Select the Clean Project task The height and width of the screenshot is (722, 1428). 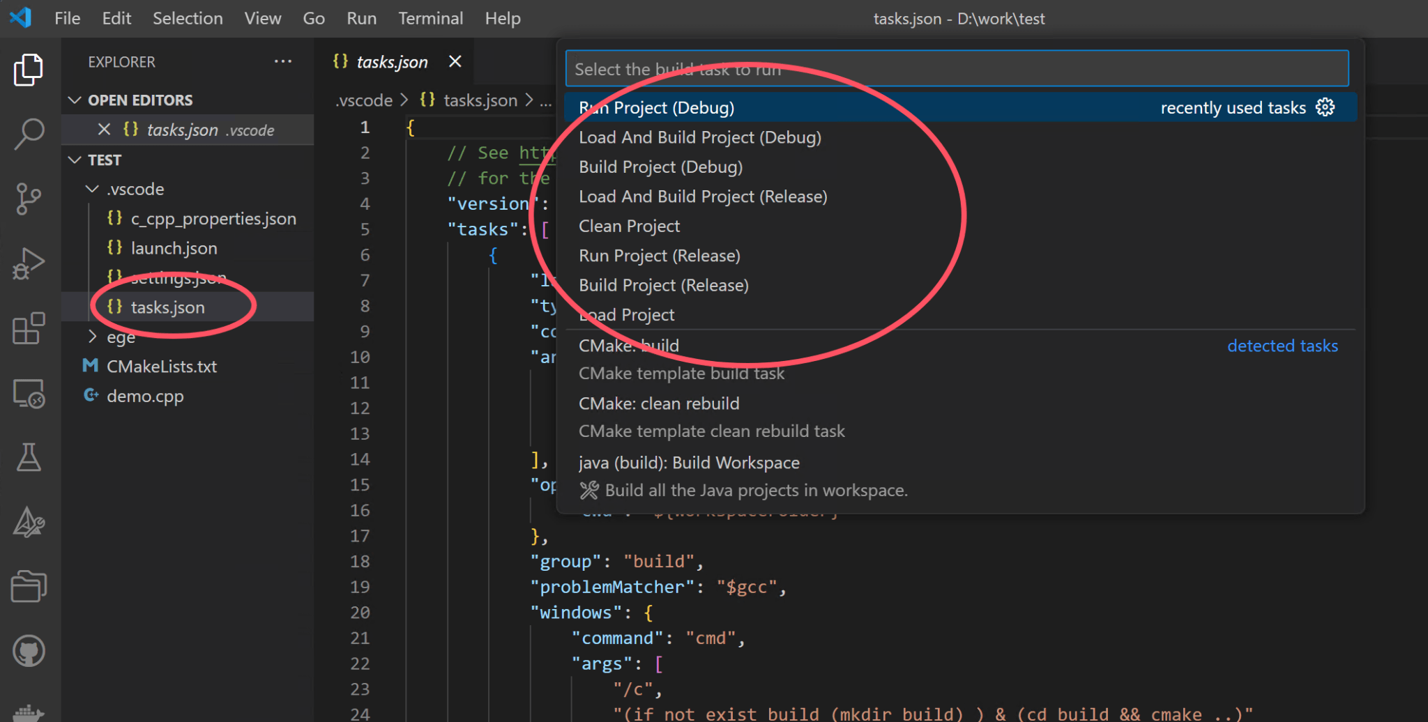point(629,225)
